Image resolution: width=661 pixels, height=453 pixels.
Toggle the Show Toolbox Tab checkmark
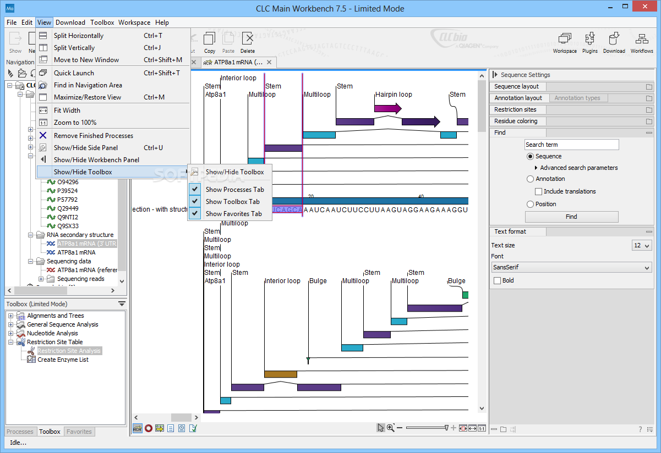pos(195,201)
